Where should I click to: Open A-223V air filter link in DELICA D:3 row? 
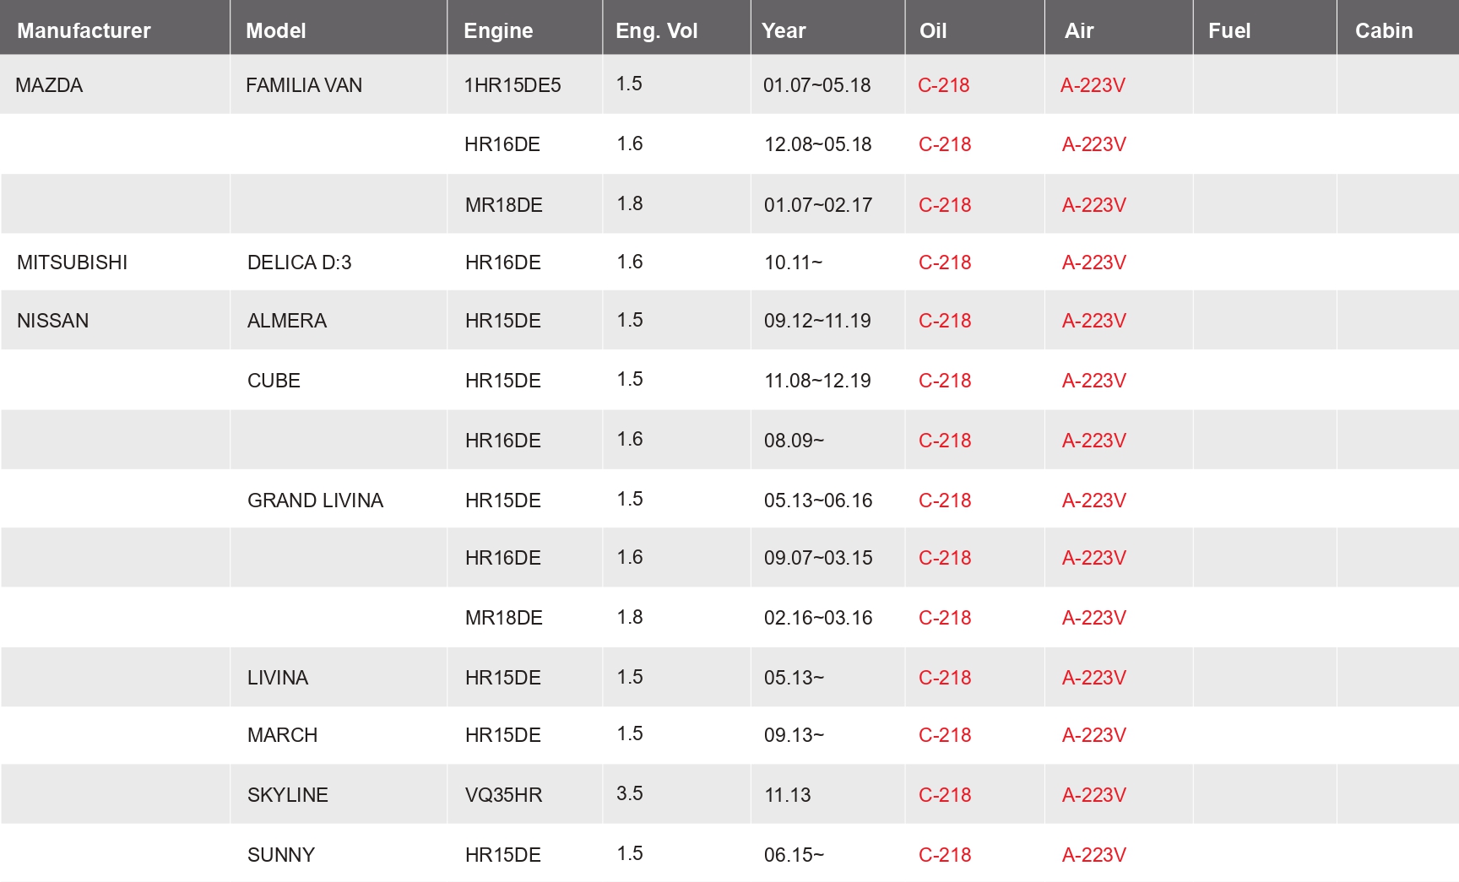pyautogui.click(x=1093, y=262)
